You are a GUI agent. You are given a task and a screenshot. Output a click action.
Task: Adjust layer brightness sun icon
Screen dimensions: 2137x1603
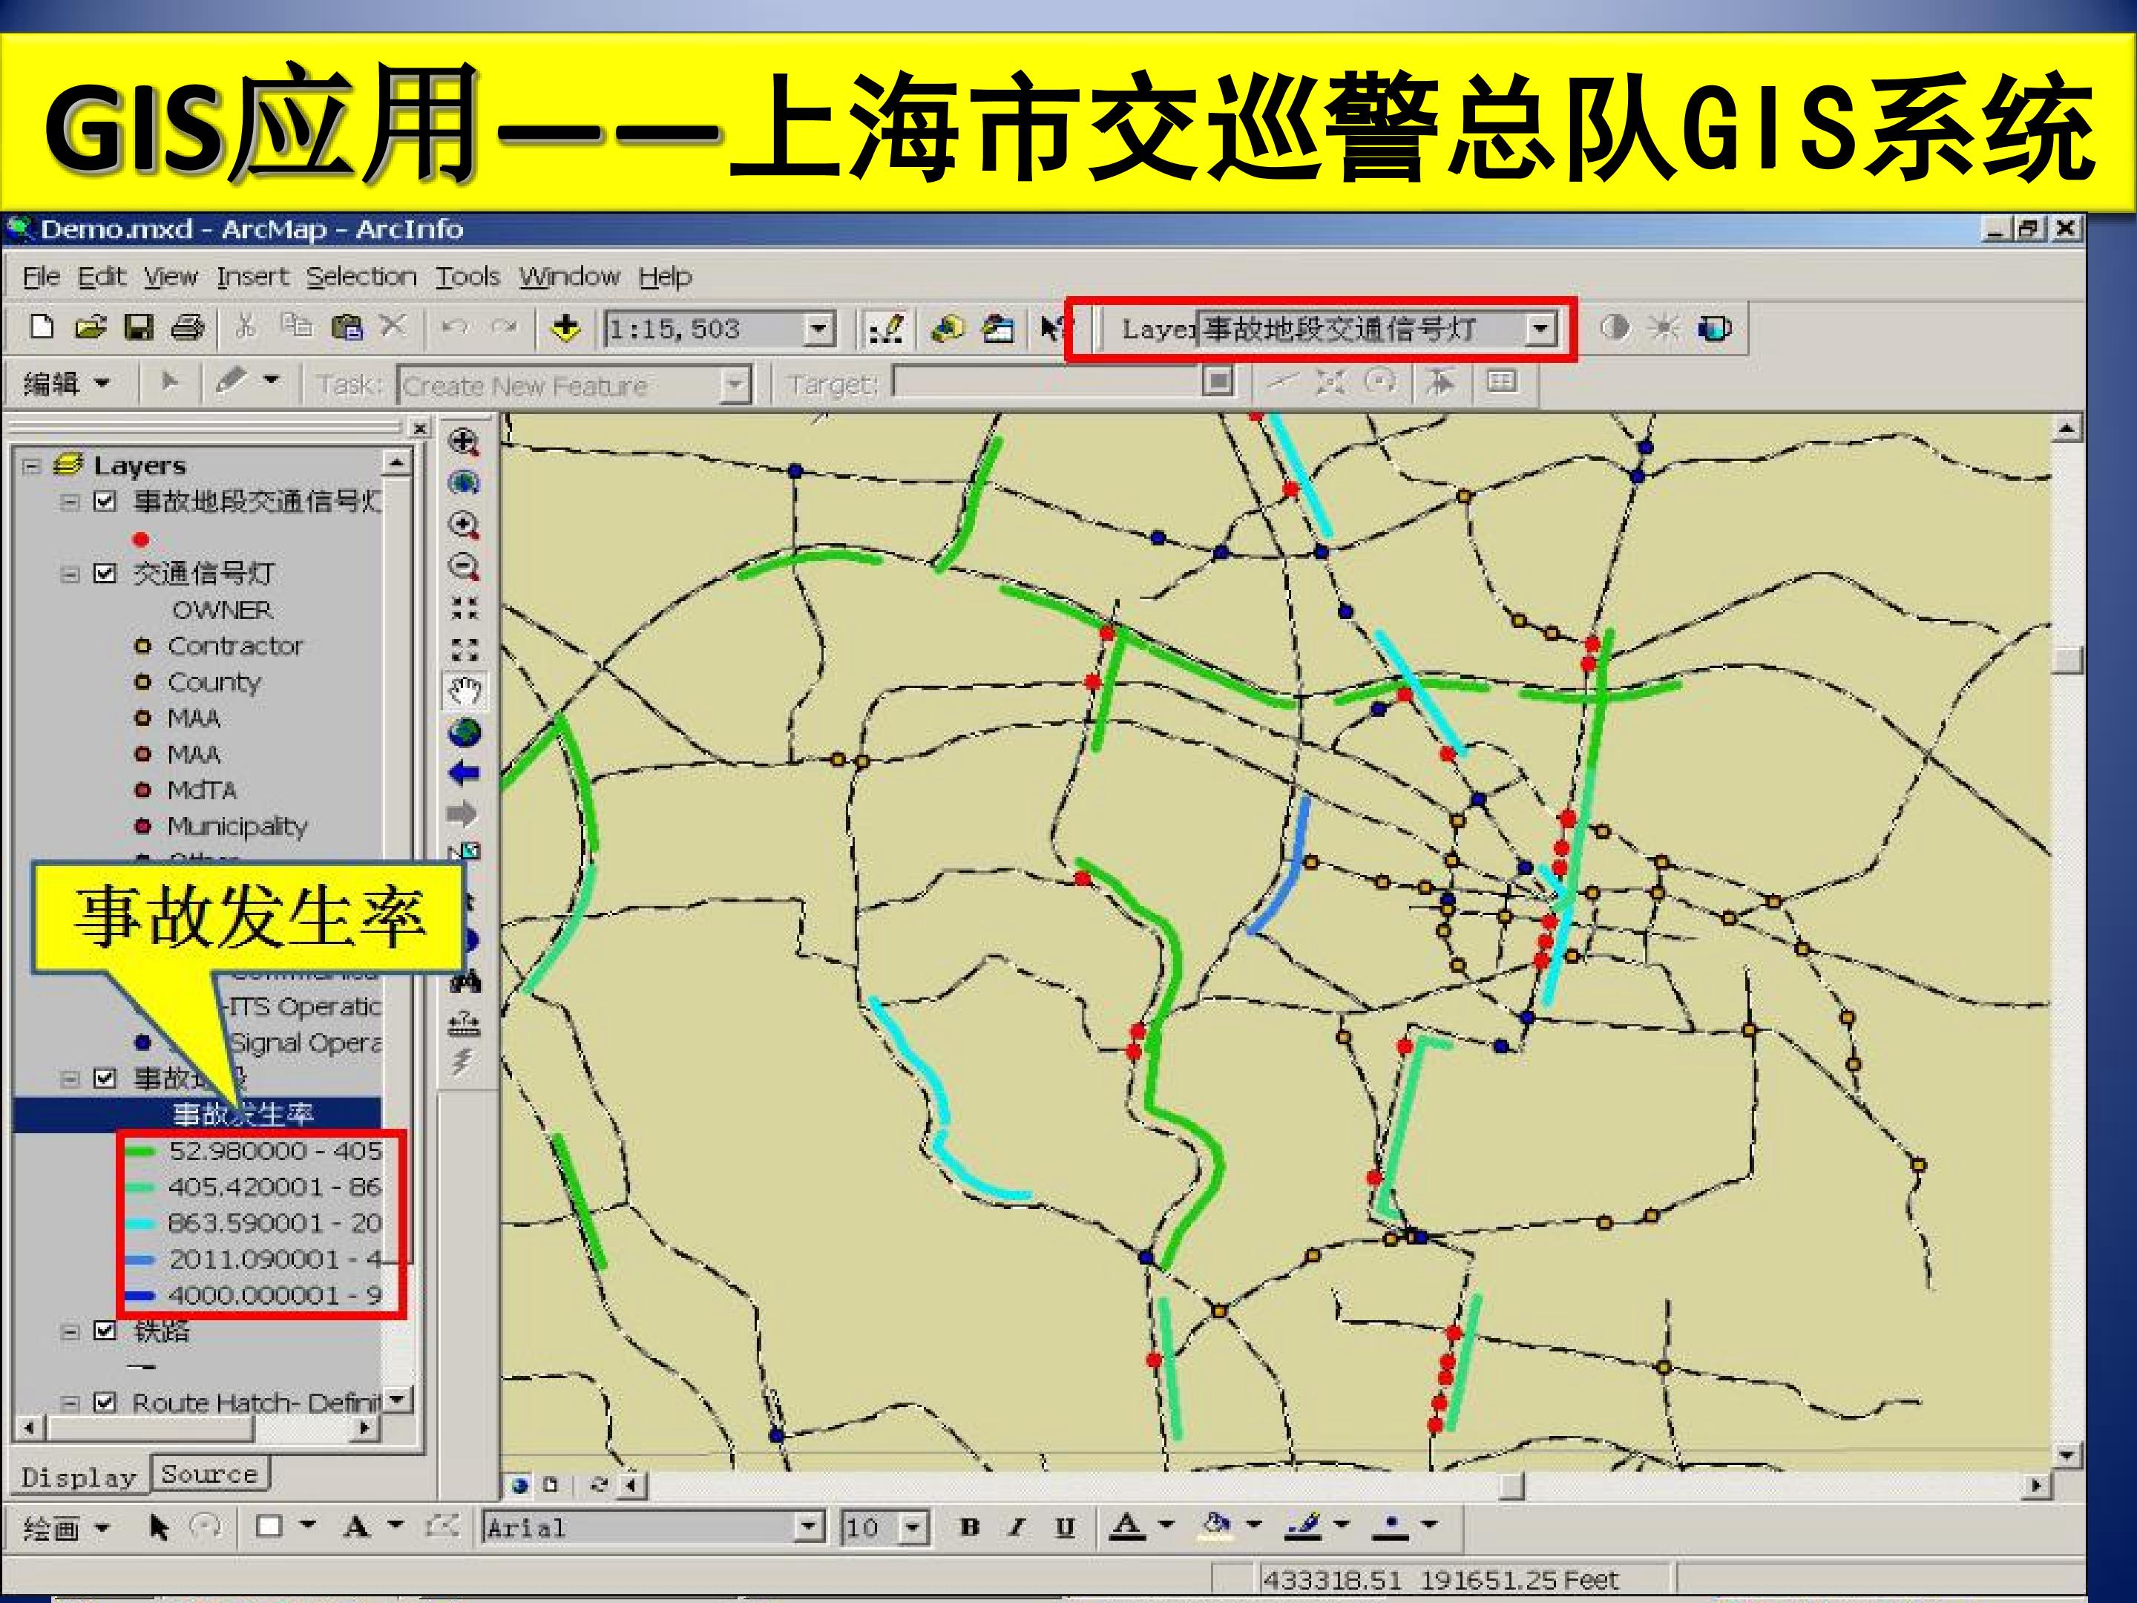pos(1664,327)
